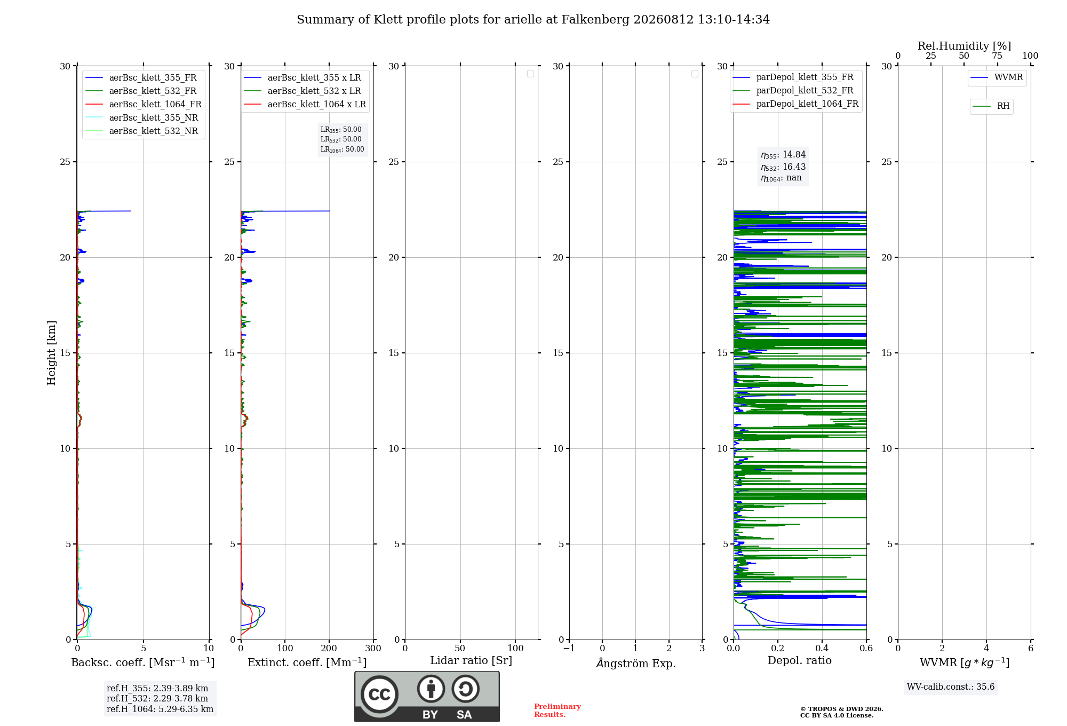Click the Height [km] axis label

coord(51,353)
